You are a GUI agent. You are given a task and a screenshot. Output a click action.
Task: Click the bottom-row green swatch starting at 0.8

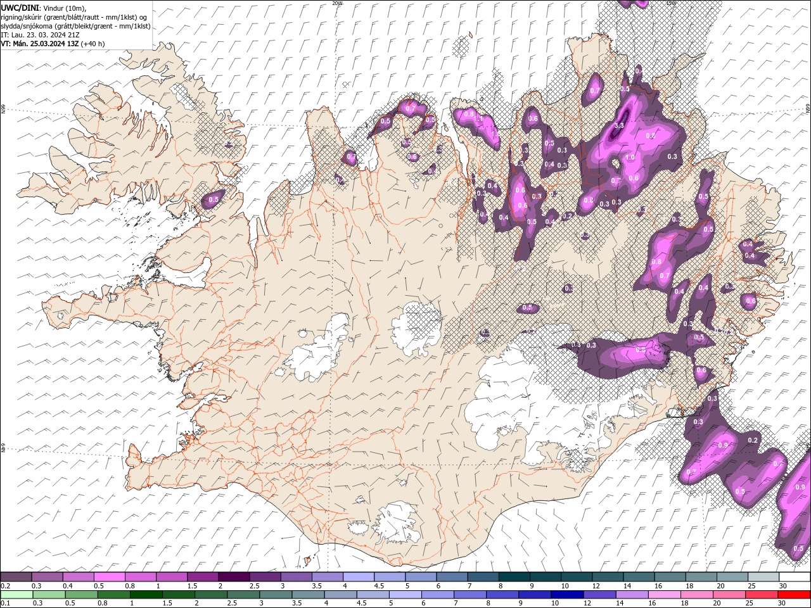pos(114,595)
